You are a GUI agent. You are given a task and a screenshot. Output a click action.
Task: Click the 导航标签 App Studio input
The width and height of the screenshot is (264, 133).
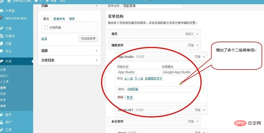[138, 72]
